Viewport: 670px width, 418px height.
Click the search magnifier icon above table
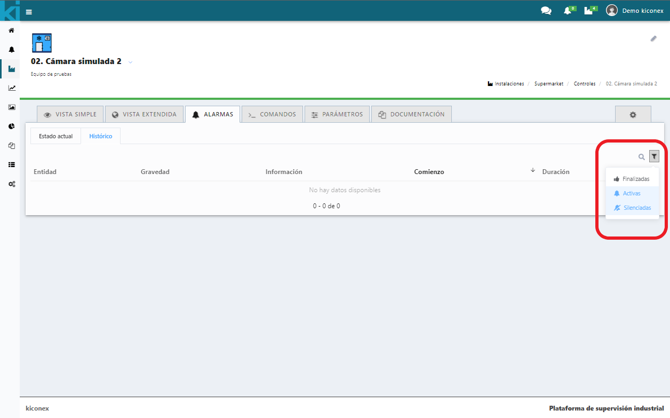coord(642,157)
